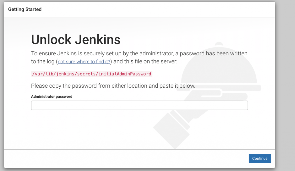This screenshot has height=171, width=295.
Task: Select the initialAdminPassword file path code
Action: (x=92, y=74)
